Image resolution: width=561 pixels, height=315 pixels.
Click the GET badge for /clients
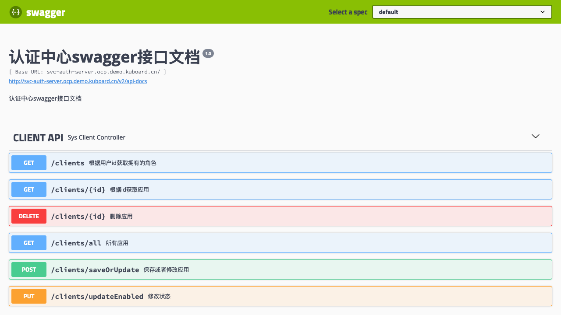point(29,163)
